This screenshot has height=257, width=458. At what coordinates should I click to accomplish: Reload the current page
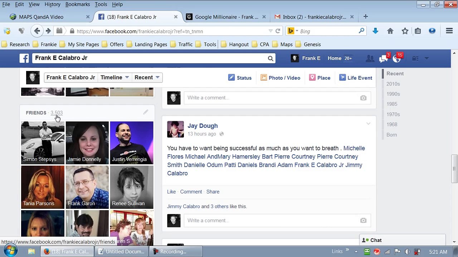[x=278, y=31]
